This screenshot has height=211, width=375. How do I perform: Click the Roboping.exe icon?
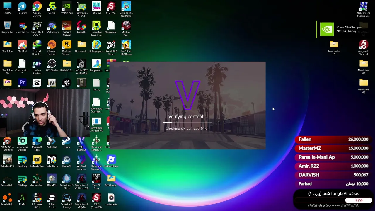pyautogui.click(x=96, y=46)
